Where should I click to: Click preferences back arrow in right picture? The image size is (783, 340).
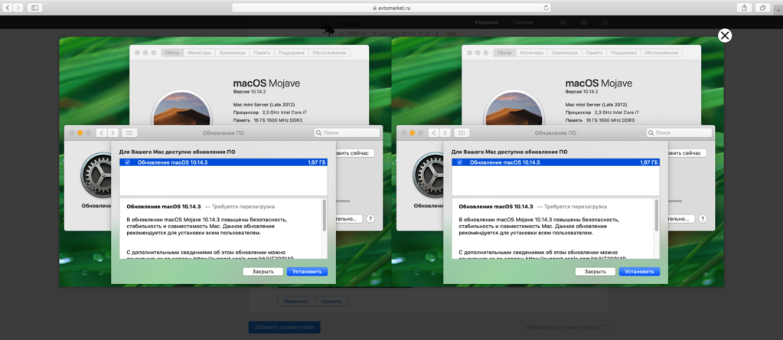pyautogui.click(x=434, y=132)
